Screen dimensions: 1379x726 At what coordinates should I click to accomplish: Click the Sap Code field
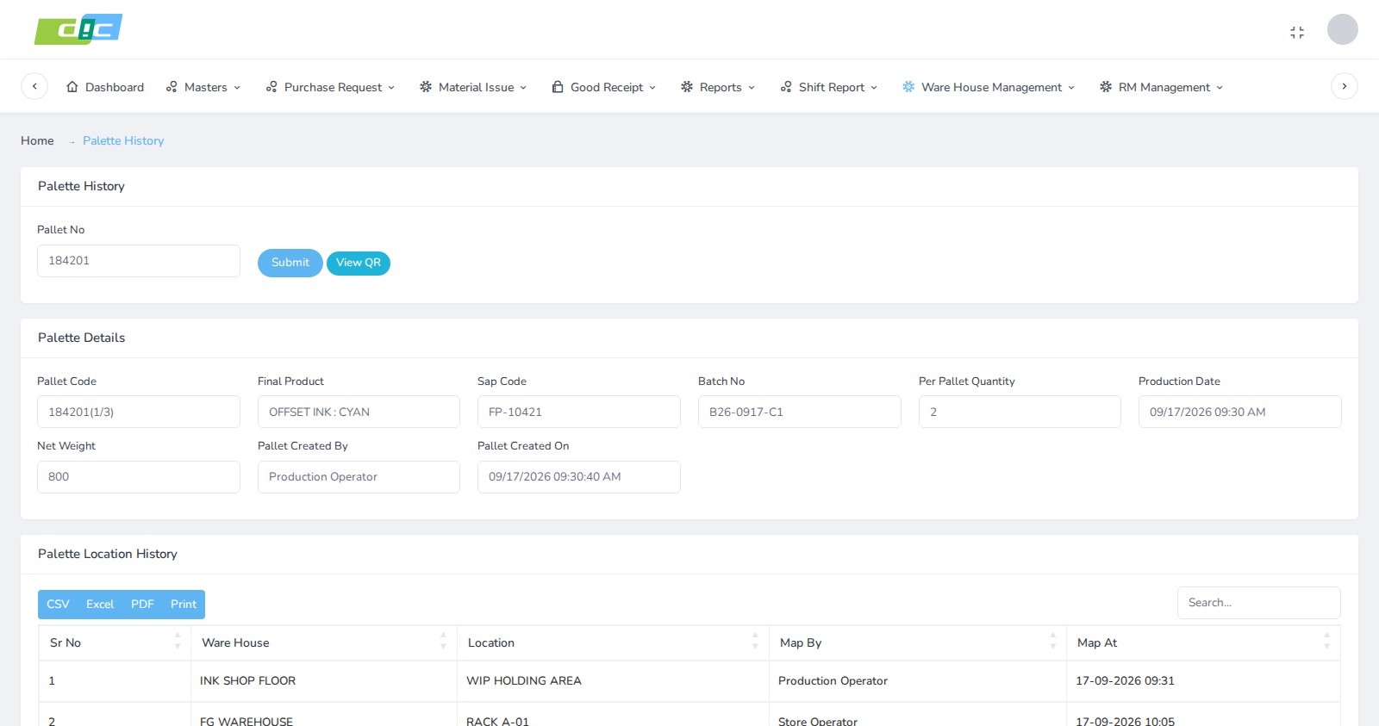[579, 412]
